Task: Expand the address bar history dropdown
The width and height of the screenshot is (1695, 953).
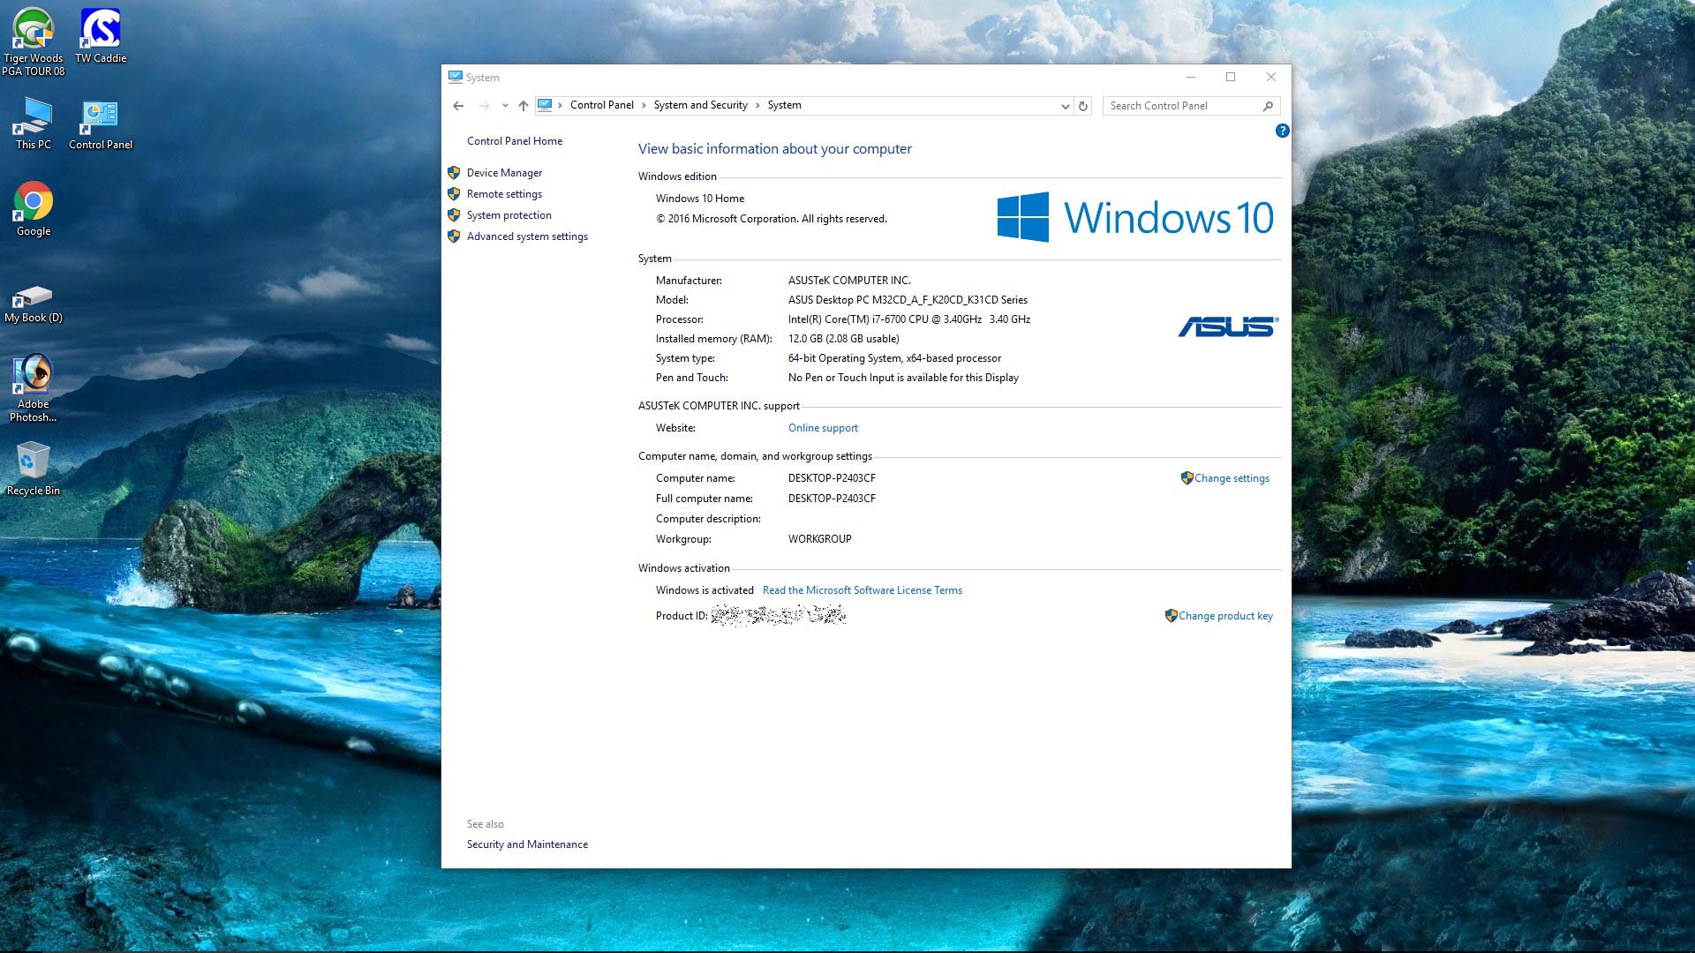Action: pyautogui.click(x=1065, y=106)
